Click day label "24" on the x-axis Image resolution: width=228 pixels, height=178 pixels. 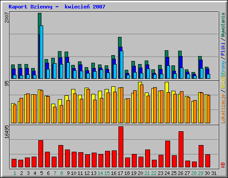pos(167,173)
